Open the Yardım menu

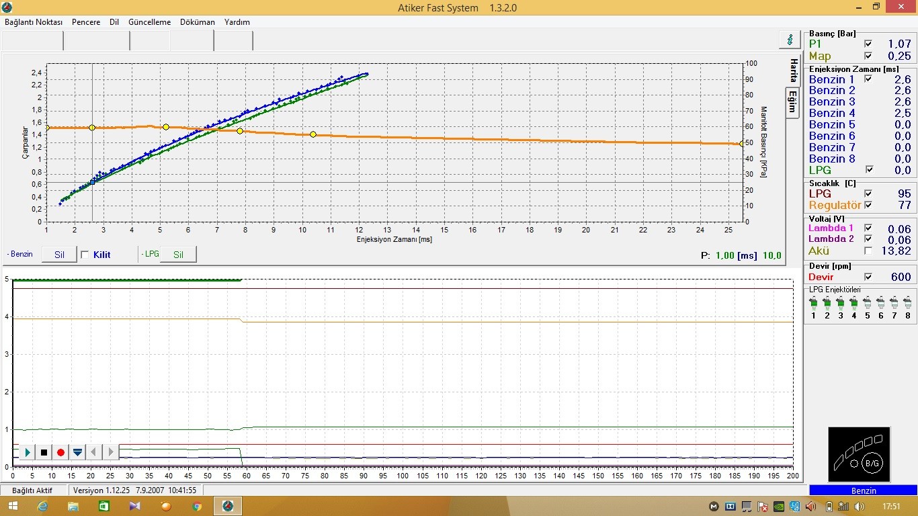[237, 22]
